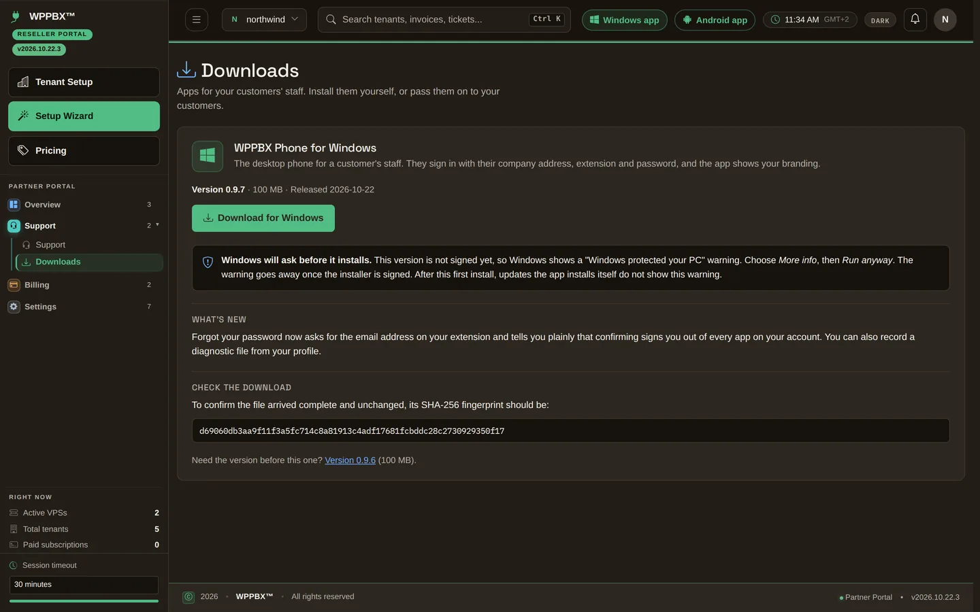The image size is (980, 612).
Task: Open Overview in Partner Portal menu
Action: click(x=84, y=205)
